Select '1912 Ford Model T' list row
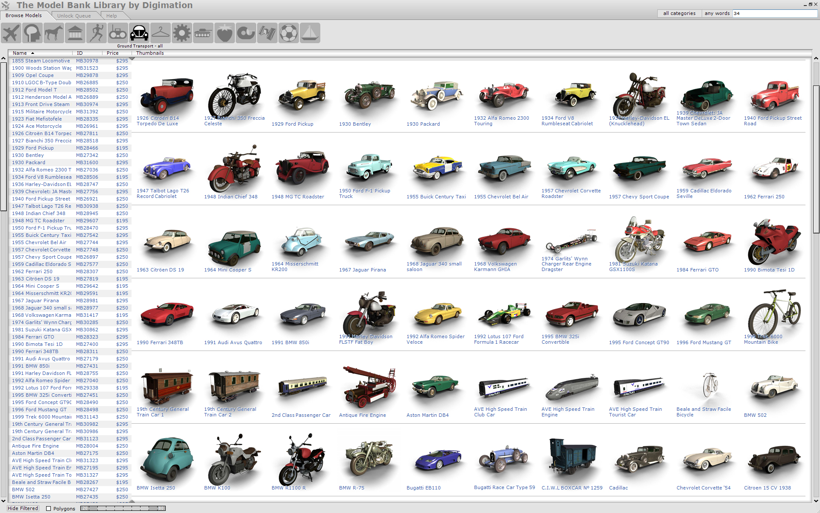 coord(70,90)
